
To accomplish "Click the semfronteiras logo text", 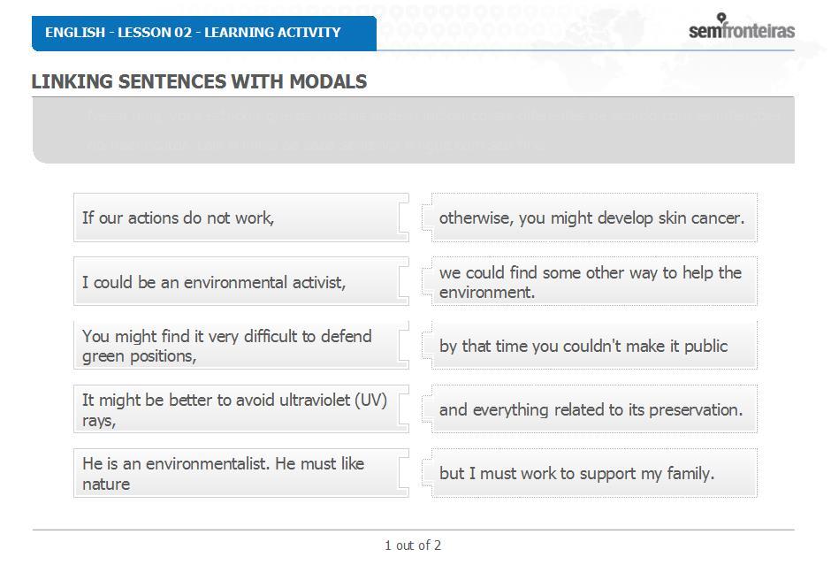I will click(x=741, y=31).
